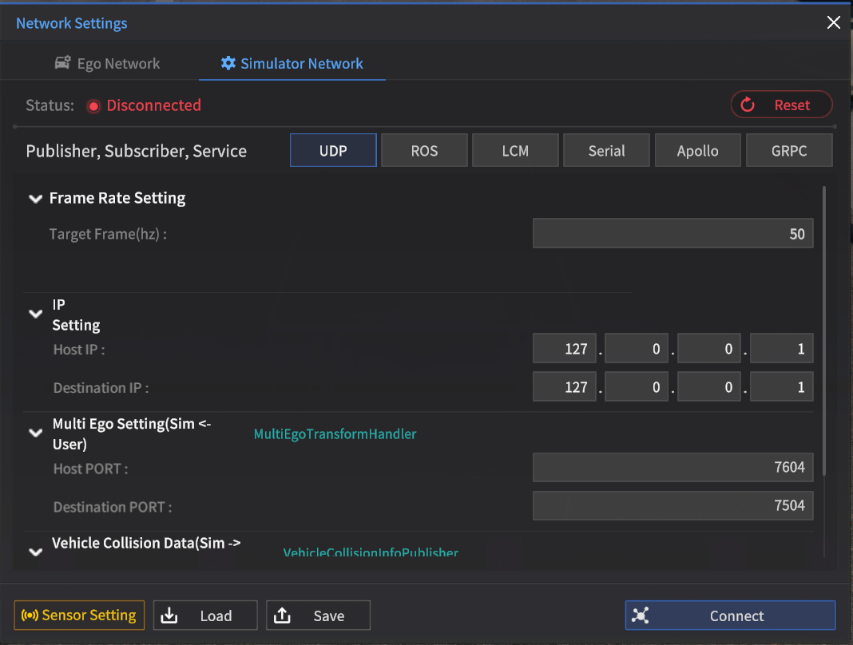The width and height of the screenshot is (853, 645).
Task: Click the vertical scrollbar in settings list
Action: (823, 331)
